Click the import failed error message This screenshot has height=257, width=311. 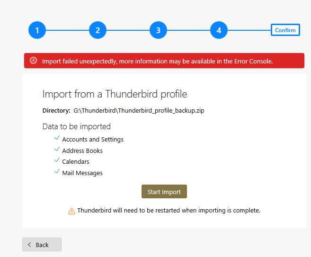(158, 61)
